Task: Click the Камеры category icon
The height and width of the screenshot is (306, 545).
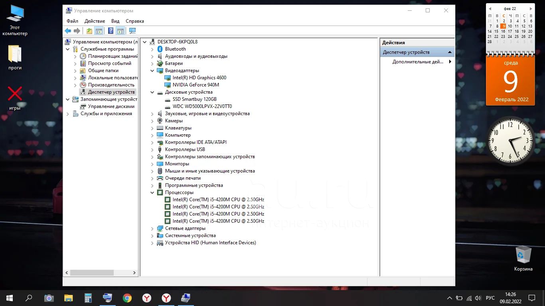Action: tap(160, 121)
